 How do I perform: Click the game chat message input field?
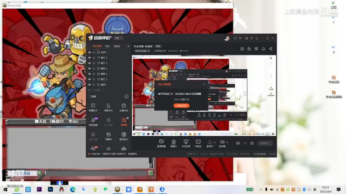[95, 173]
